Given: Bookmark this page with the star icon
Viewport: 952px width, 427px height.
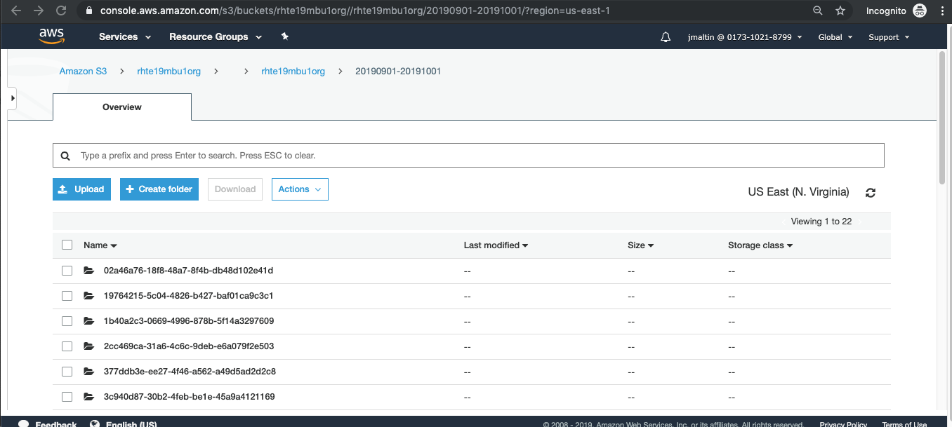Looking at the screenshot, I should (840, 11).
